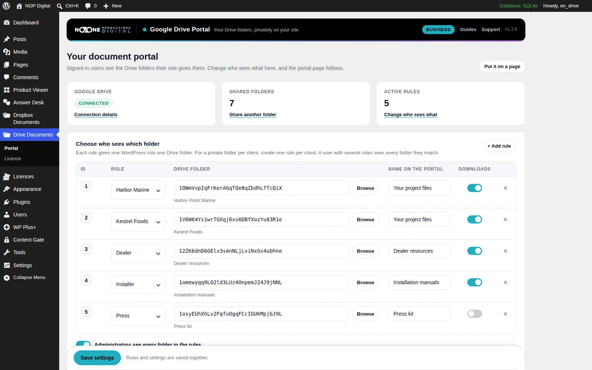Screen dimensions: 592x370
Task: Open the Press role dropdown
Action: pyautogui.click(x=138, y=316)
